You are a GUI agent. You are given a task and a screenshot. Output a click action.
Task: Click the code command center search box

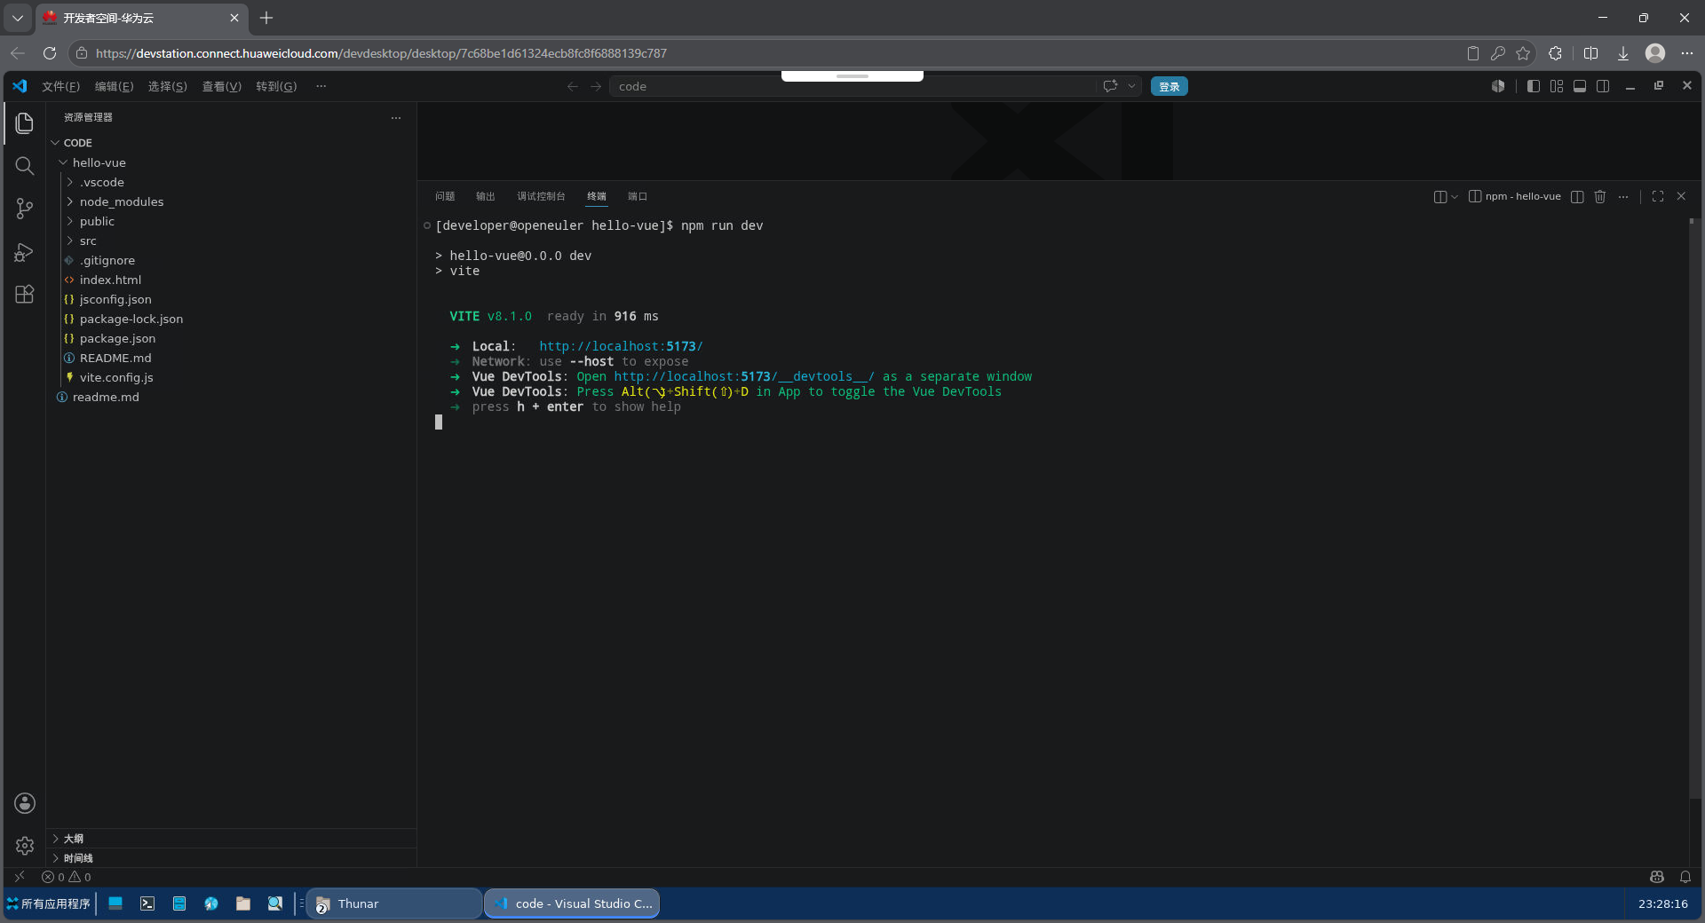[852, 86]
